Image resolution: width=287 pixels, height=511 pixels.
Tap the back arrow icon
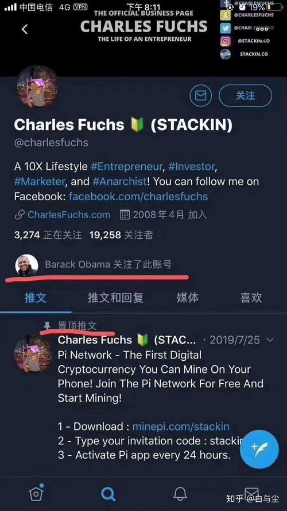coord(24,29)
